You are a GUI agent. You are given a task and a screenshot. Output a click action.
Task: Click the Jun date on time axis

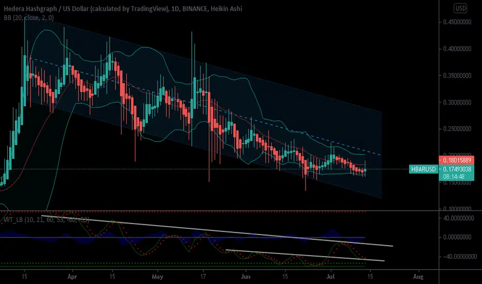[246, 277]
